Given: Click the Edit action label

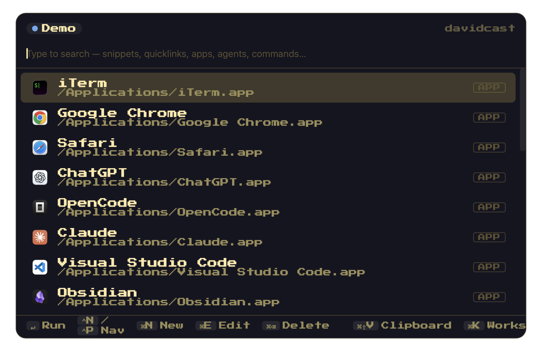Looking at the screenshot, I should click(234, 325).
